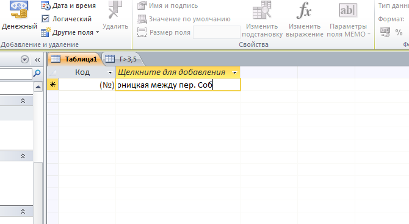Open Параметры поля МЕМО dropdown
This screenshot has height=224, width=409.
tap(348, 19)
